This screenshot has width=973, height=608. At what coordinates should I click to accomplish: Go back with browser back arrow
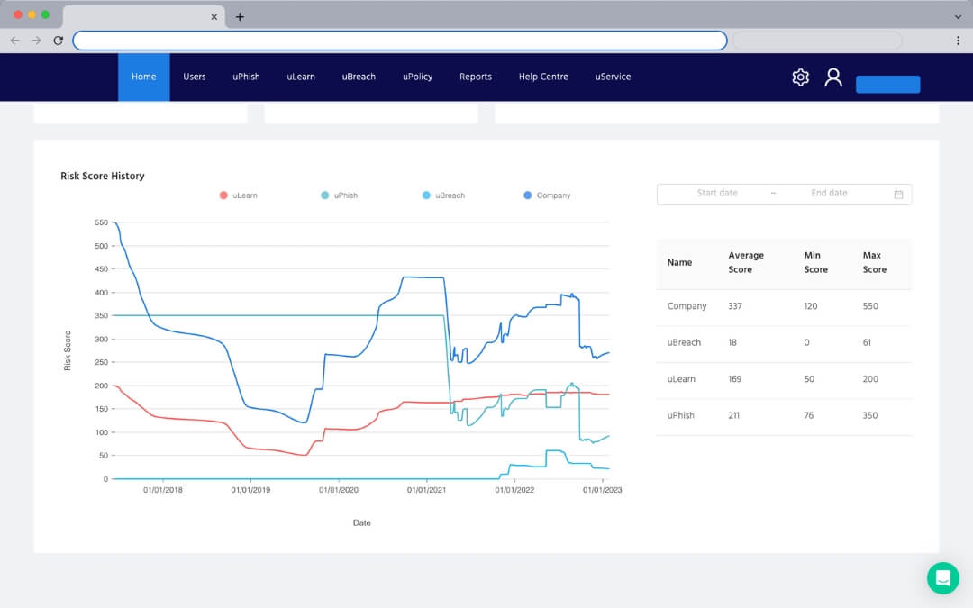click(x=14, y=41)
